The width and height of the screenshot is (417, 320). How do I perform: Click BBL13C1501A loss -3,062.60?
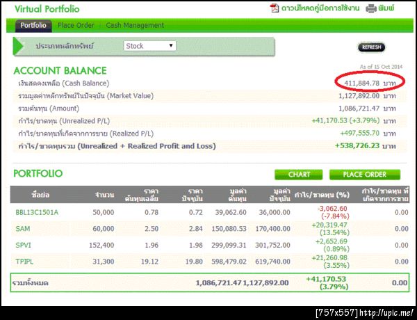pyautogui.click(x=332, y=209)
